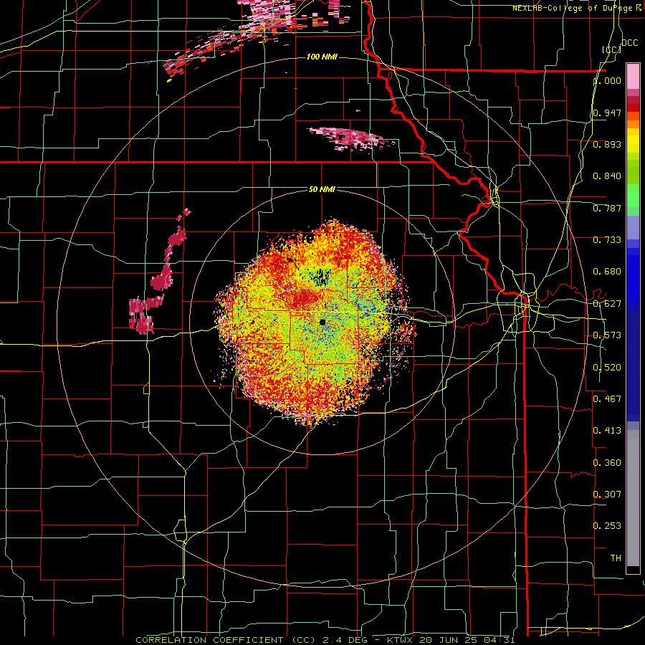Click the black radar site dot

click(322, 322)
